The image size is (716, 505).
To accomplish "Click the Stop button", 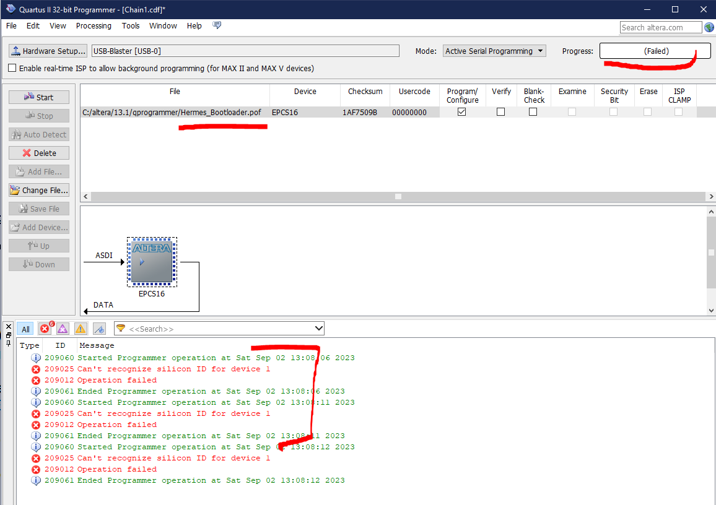I will [x=39, y=116].
